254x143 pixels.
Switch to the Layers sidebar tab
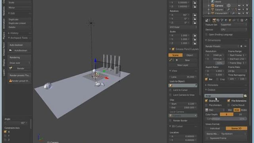pyautogui.click(x=4, y=72)
